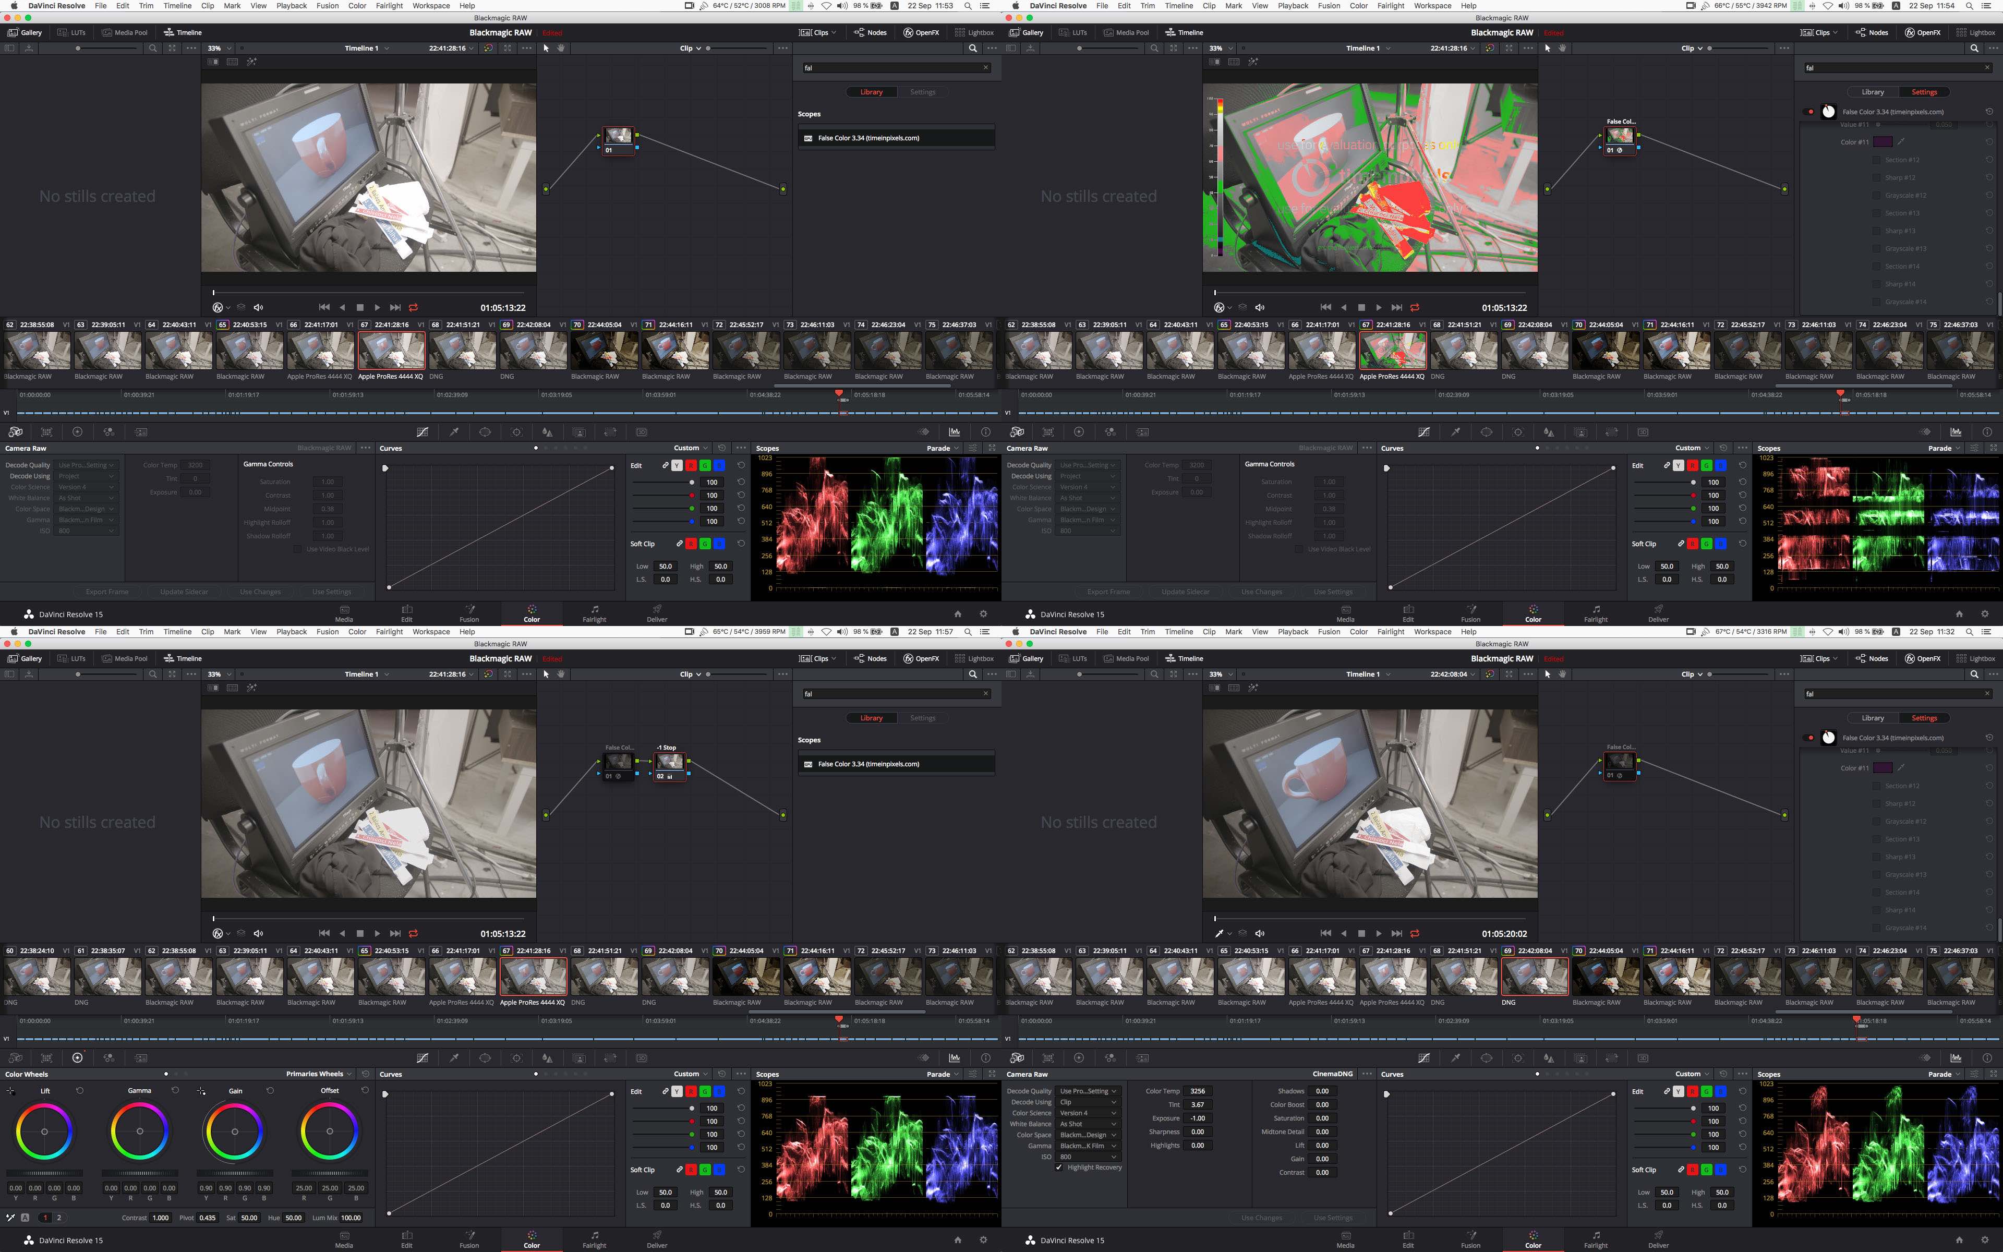This screenshot has height=1252, width=2003.
Task: Open Camera Raw palette in top-left window
Action: point(15,432)
